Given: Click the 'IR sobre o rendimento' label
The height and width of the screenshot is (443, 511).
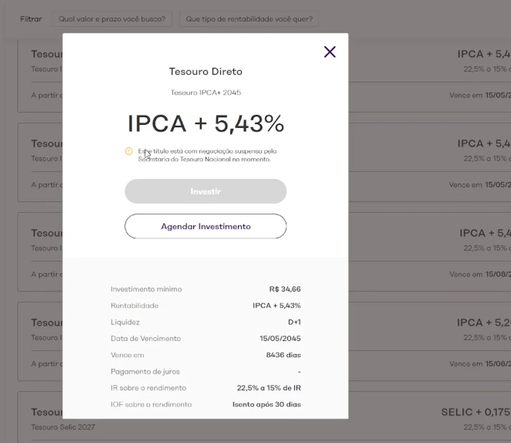Looking at the screenshot, I should coord(149,388).
